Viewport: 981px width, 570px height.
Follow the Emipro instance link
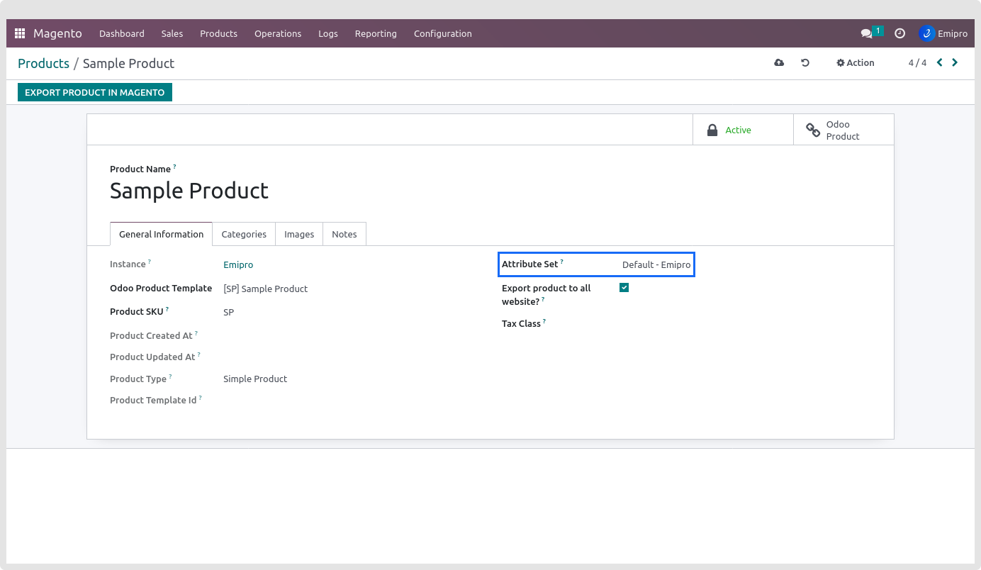tap(238, 265)
